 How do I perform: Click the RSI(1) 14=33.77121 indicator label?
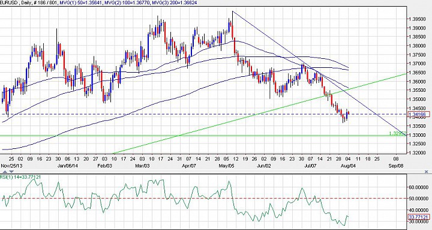(20, 177)
